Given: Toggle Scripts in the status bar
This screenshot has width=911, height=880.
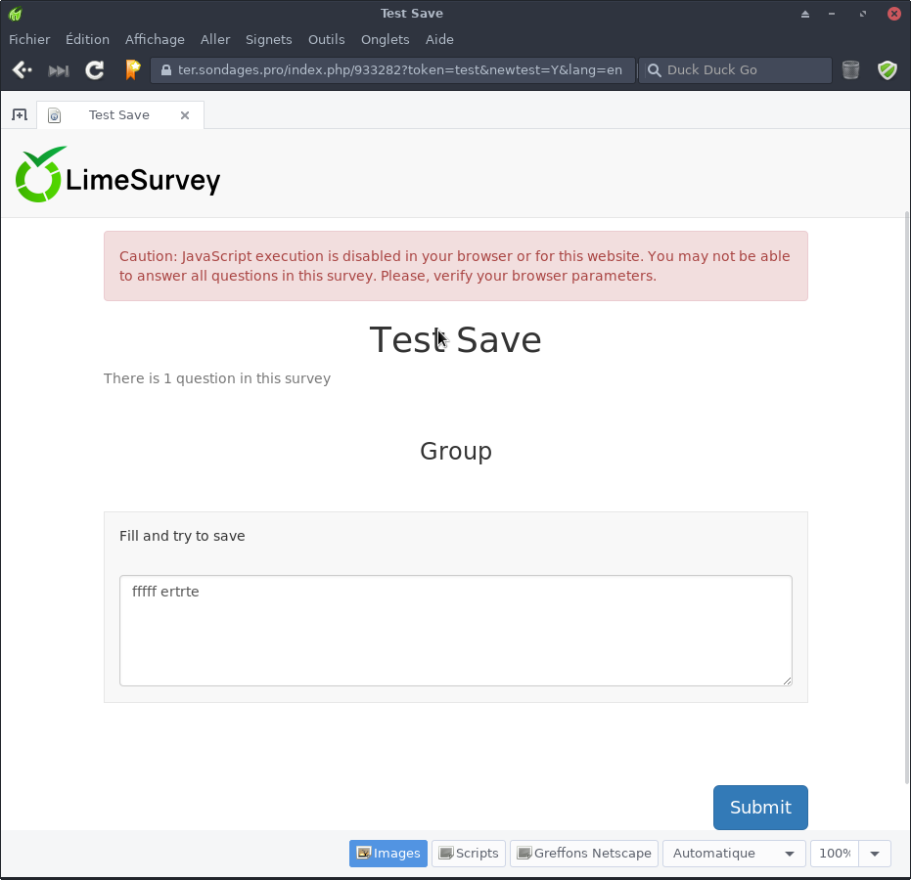Looking at the screenshot, I should click(469, 854).
